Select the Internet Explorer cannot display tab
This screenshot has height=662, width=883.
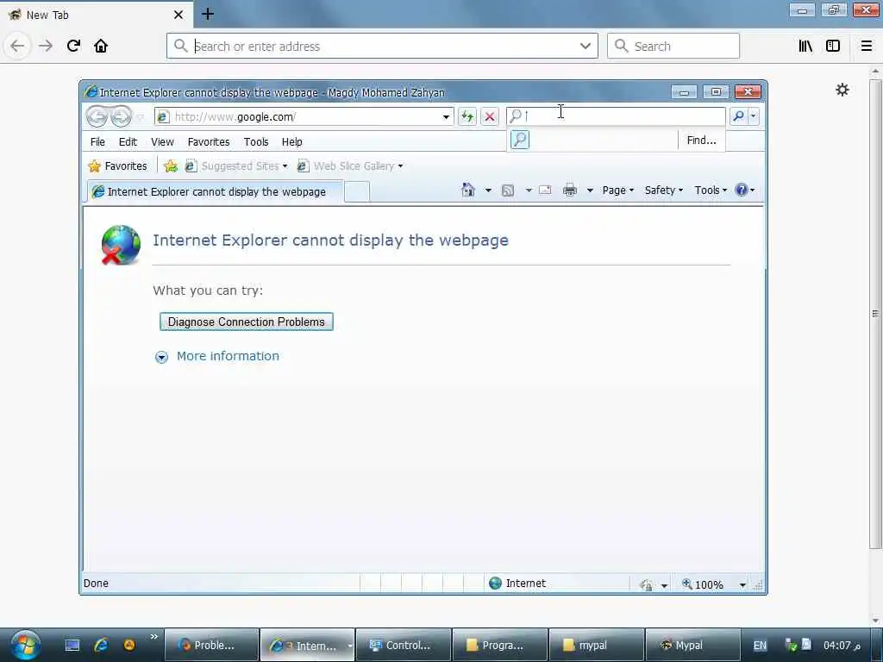click(215, 191)
